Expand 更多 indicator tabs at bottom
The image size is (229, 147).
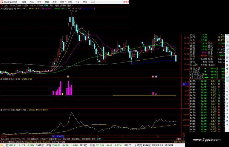pos(94,139)
